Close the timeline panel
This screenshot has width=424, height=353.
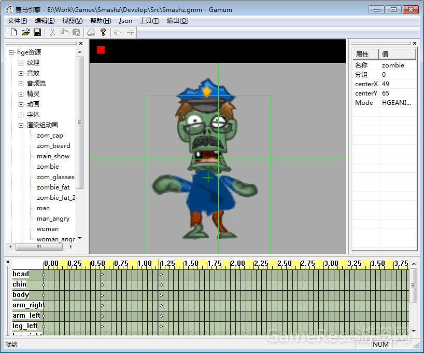[8, 262]
